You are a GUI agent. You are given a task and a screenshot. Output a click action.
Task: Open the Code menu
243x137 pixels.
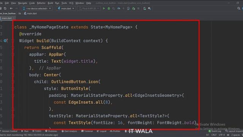pos(32,3)
